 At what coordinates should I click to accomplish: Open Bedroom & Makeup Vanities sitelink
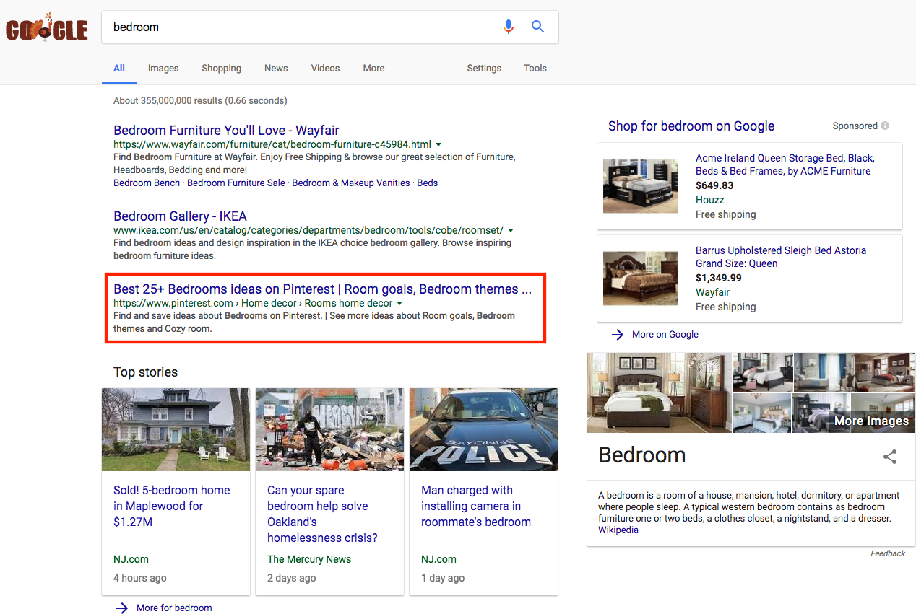pos(351,183)
